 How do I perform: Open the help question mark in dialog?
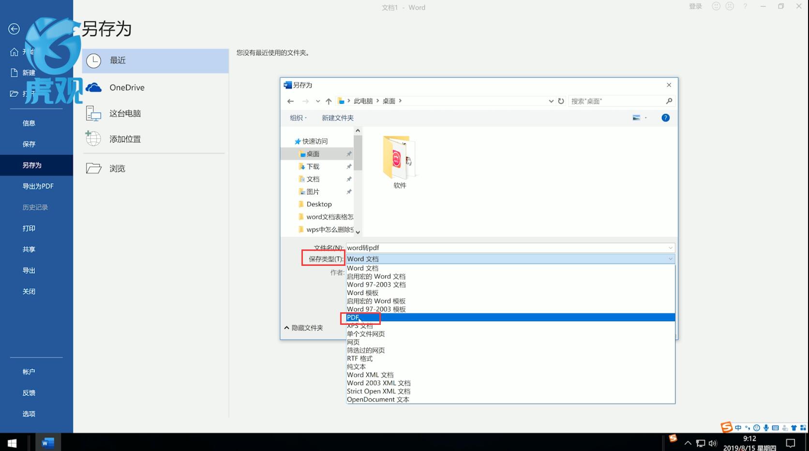(x=665, y=117)
